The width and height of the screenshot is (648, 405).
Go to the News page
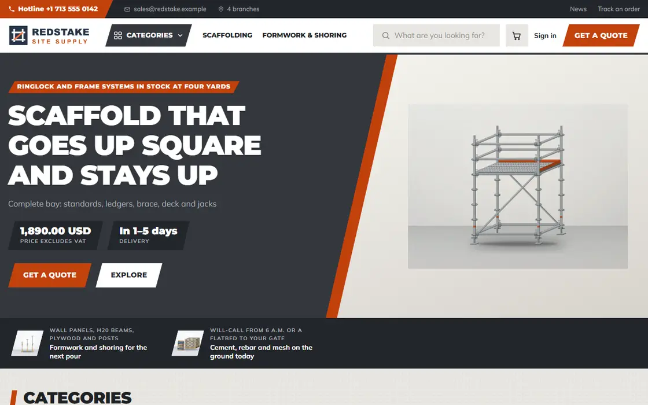(x=578, y=9)
